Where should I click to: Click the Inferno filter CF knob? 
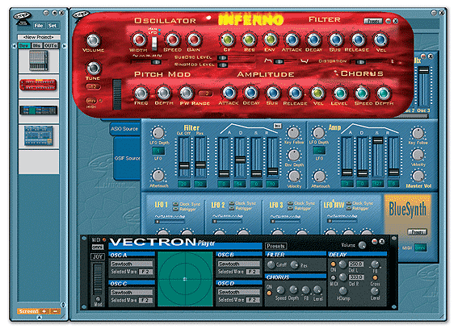click(227, 40)
